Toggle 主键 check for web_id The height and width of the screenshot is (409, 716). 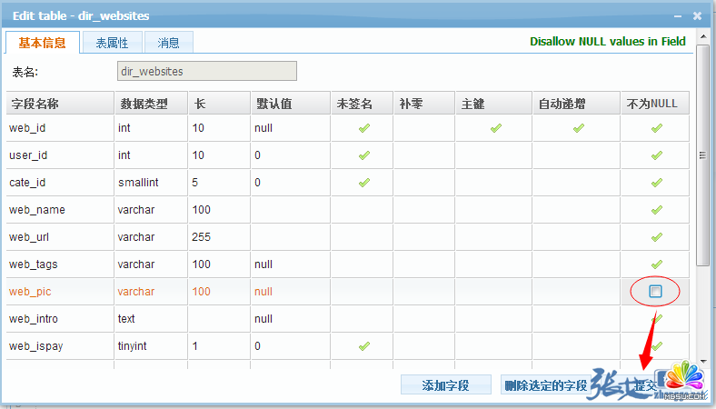[x=496, y=128]
